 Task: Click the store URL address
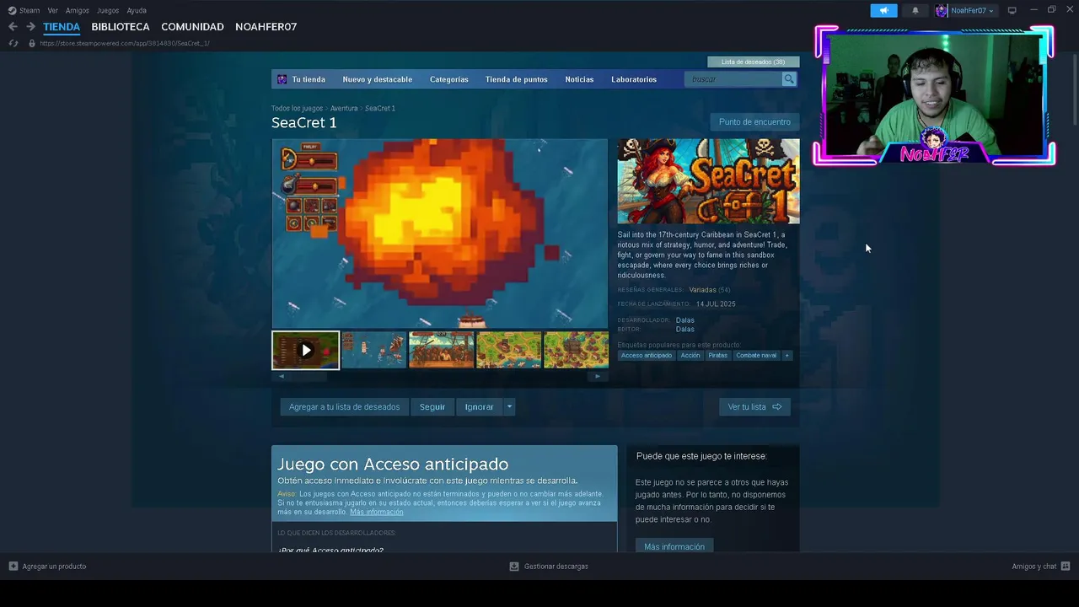pos(125,43)
